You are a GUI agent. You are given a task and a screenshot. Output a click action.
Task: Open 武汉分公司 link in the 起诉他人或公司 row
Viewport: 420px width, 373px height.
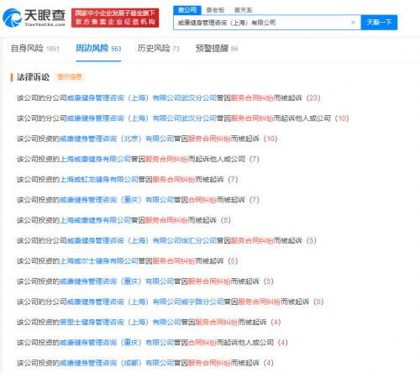pos(142,118)
